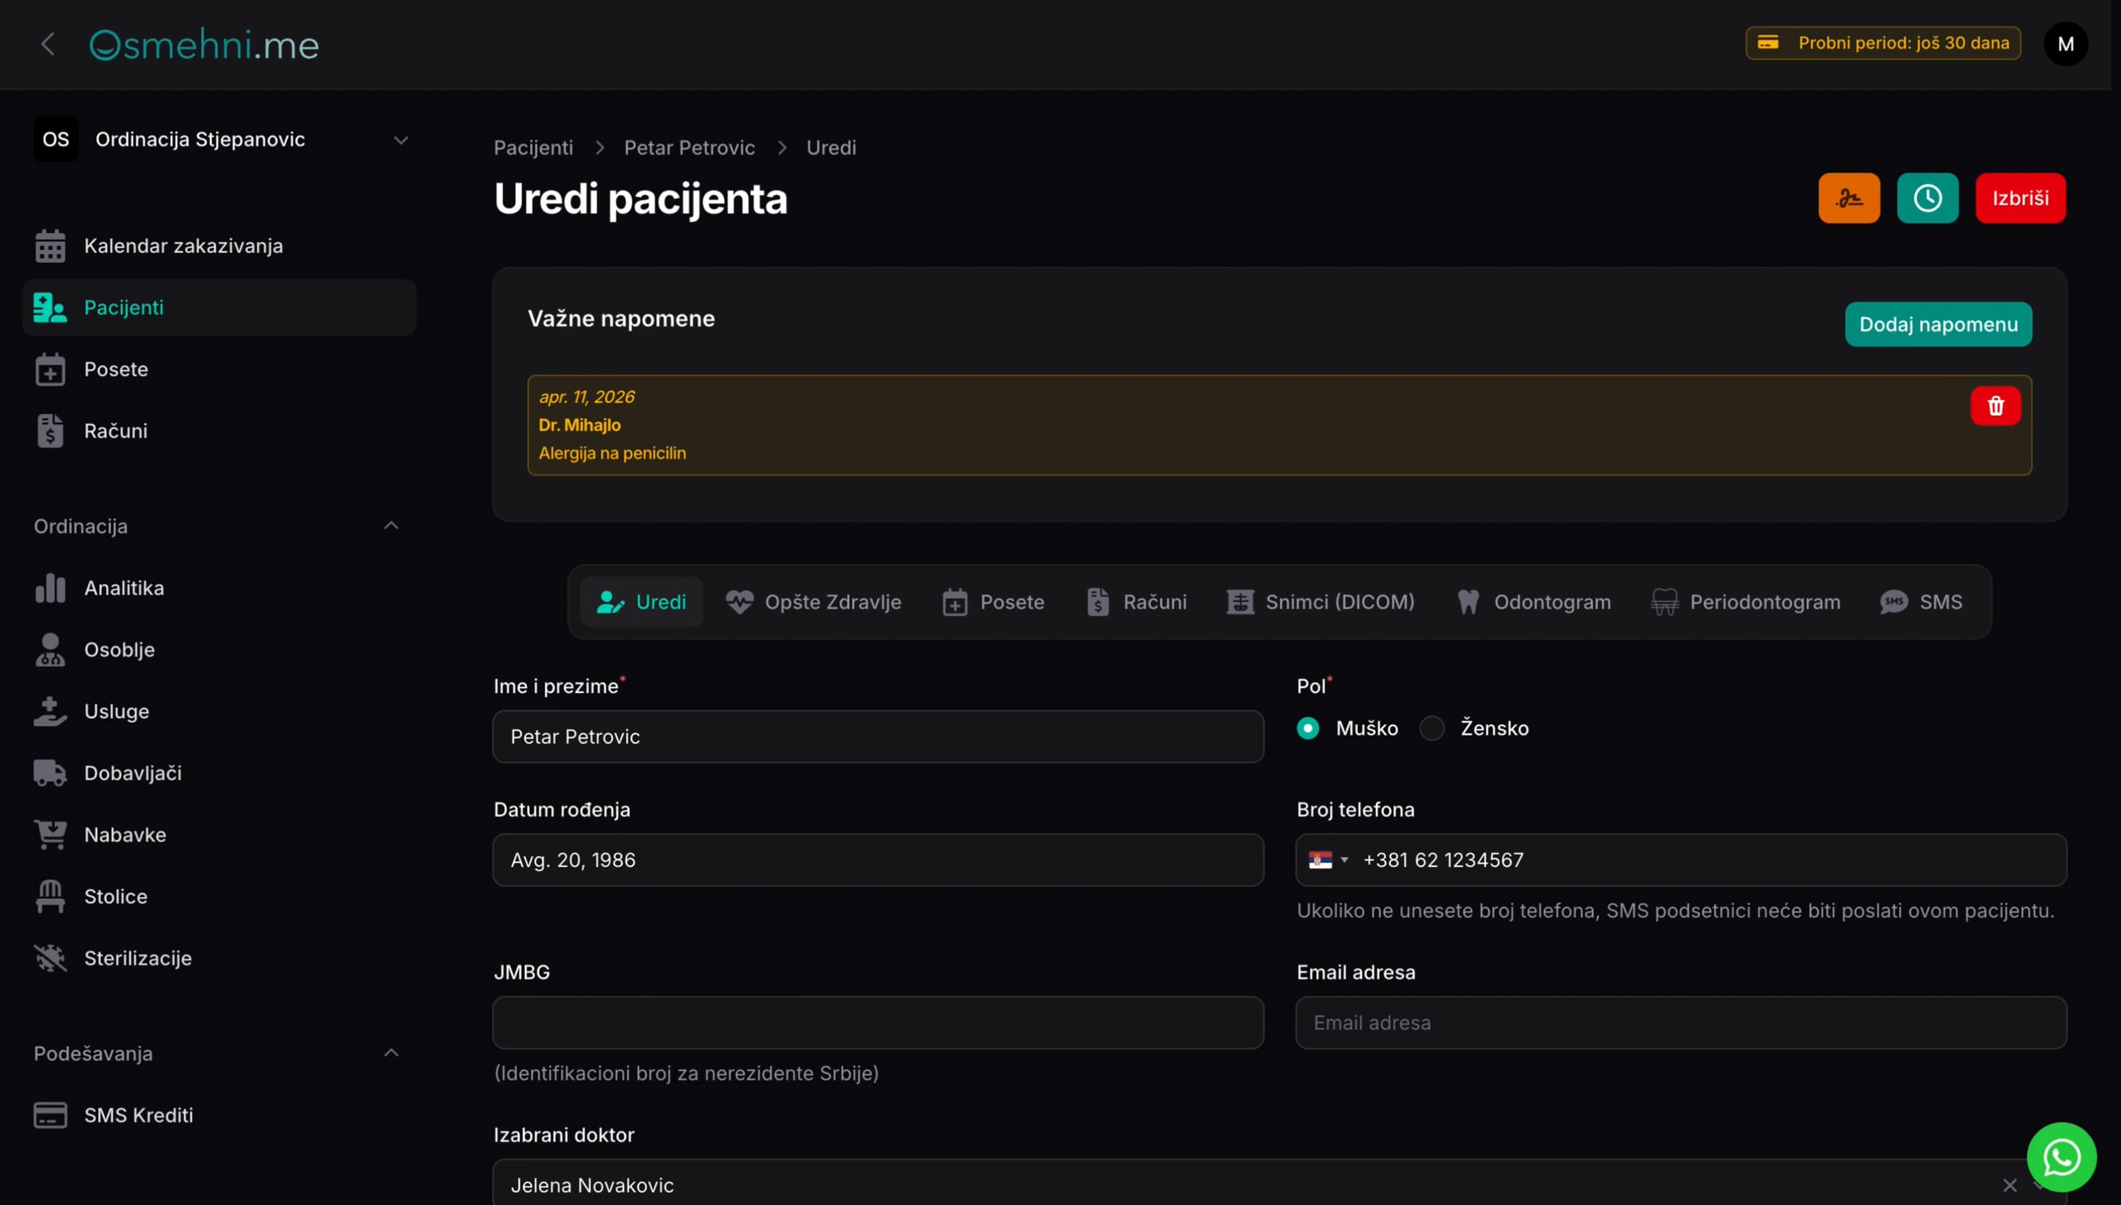Delete the Alergija na penicilin note
The height and width of the screenshot is (1205, 2121).
point(1995,406)
